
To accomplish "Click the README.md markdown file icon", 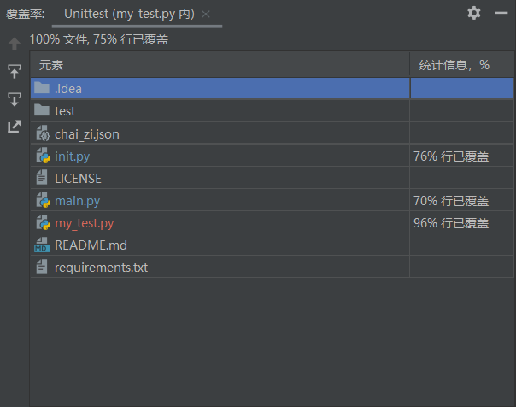I will pos(43,245).
